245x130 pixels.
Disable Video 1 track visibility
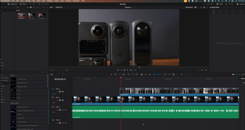point(63,100)
